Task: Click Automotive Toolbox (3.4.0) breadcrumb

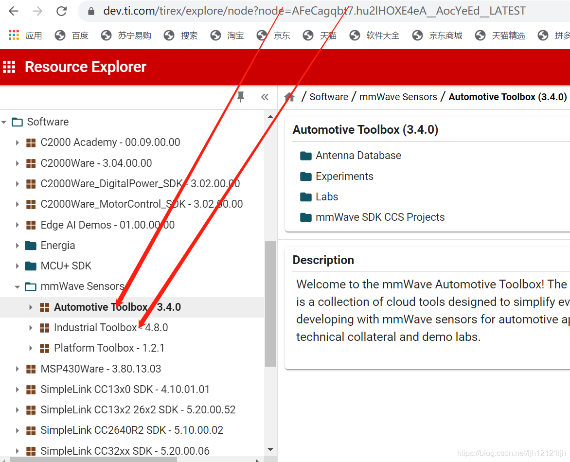Action: click(507, 97)
